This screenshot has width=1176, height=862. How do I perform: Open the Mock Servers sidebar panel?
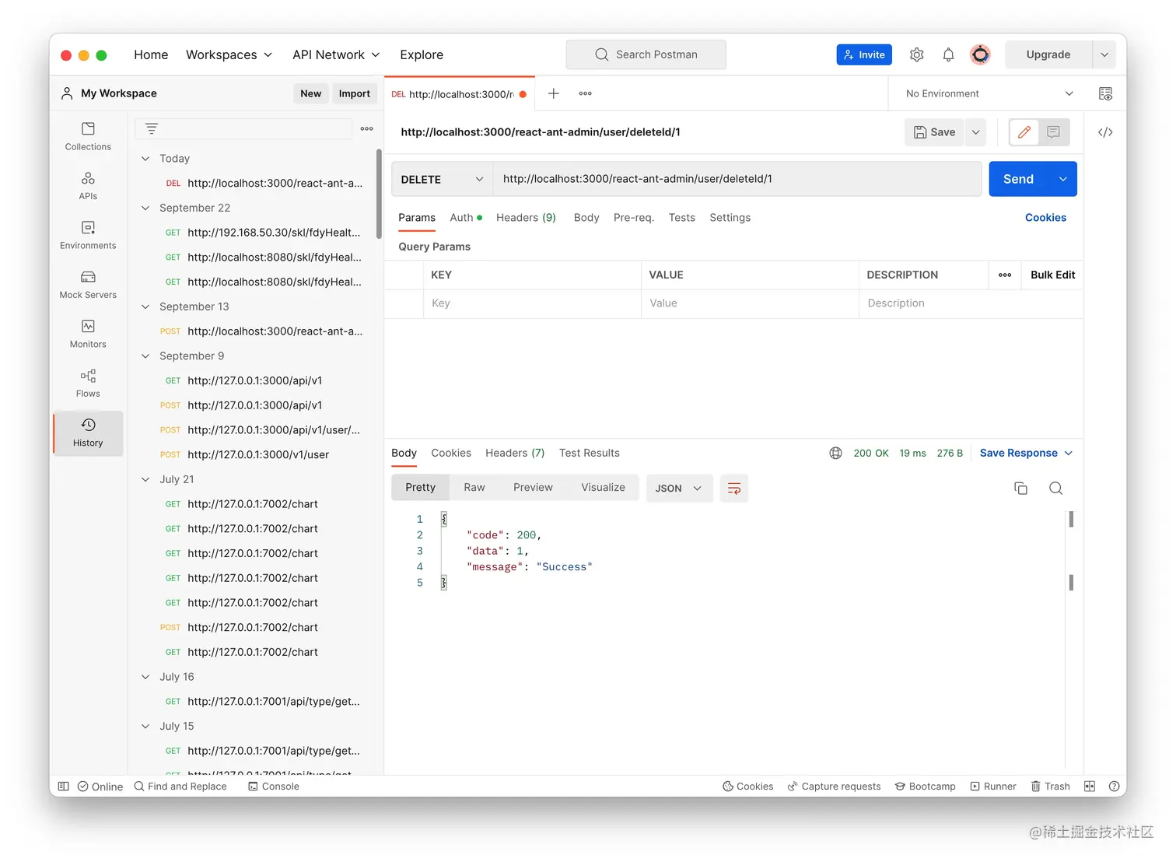click(88, 285)
